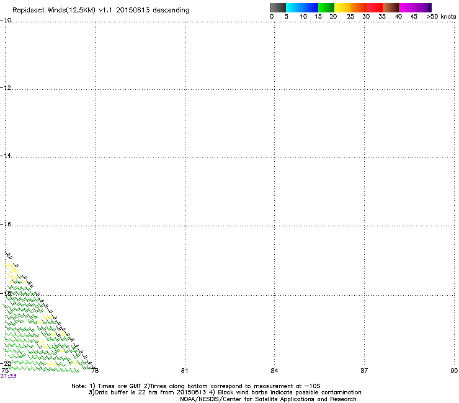Click the latitude label '-16'
The image size is (459, 403).
pyautogui.click(x=6, y=224)
